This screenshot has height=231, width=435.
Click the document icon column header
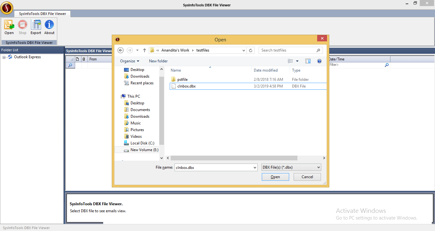[x=77, y=59]
